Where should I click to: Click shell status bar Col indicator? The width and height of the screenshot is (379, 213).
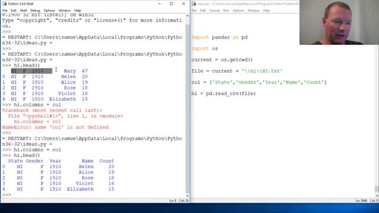tap(184, 201)
